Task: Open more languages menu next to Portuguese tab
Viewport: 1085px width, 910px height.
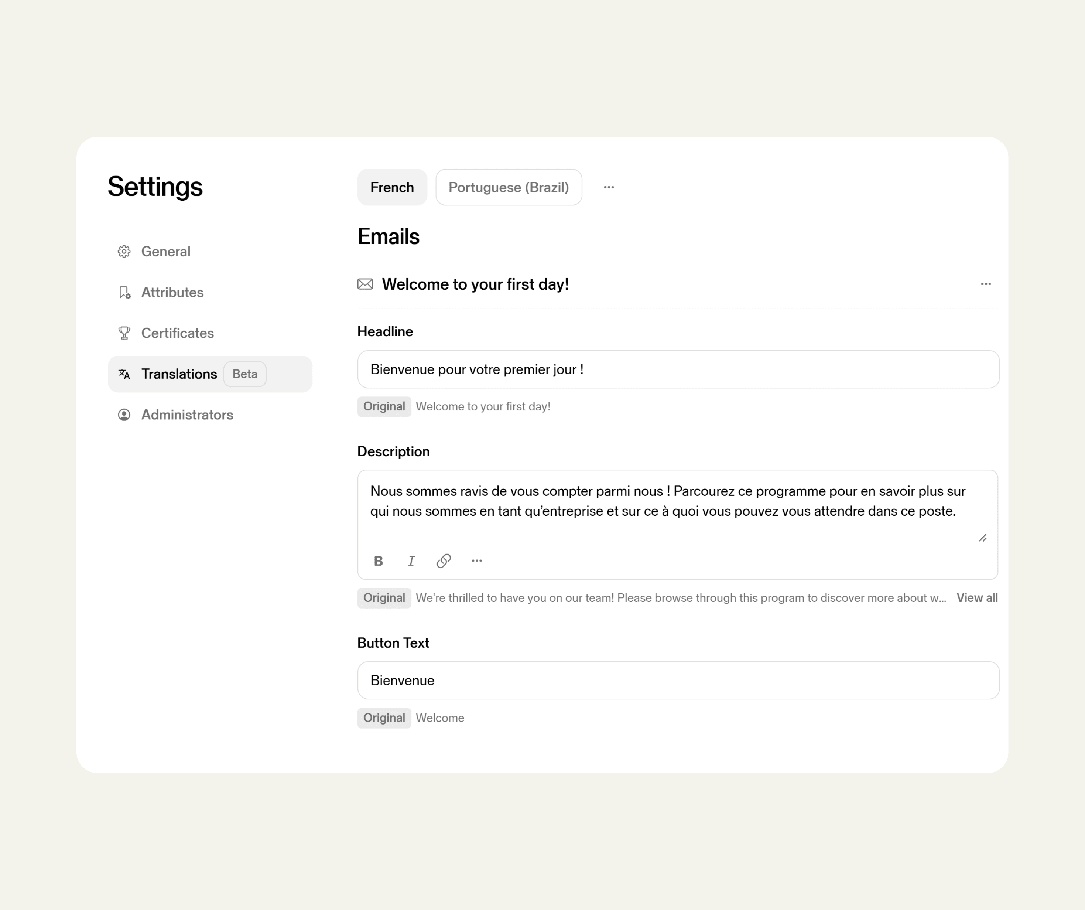Action: [x=609, y=187]
